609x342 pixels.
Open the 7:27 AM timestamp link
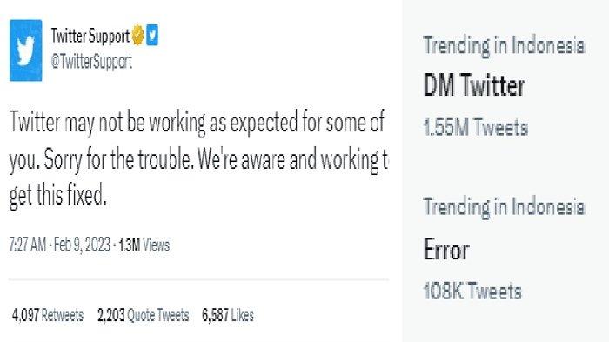[x=28, y=245]
